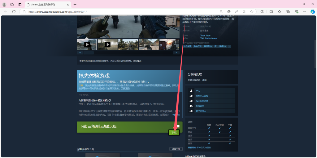This screenshot has height=158, width=317.
Task: Click the zoom out magnifier icon
Action: (x=221, y=12)
